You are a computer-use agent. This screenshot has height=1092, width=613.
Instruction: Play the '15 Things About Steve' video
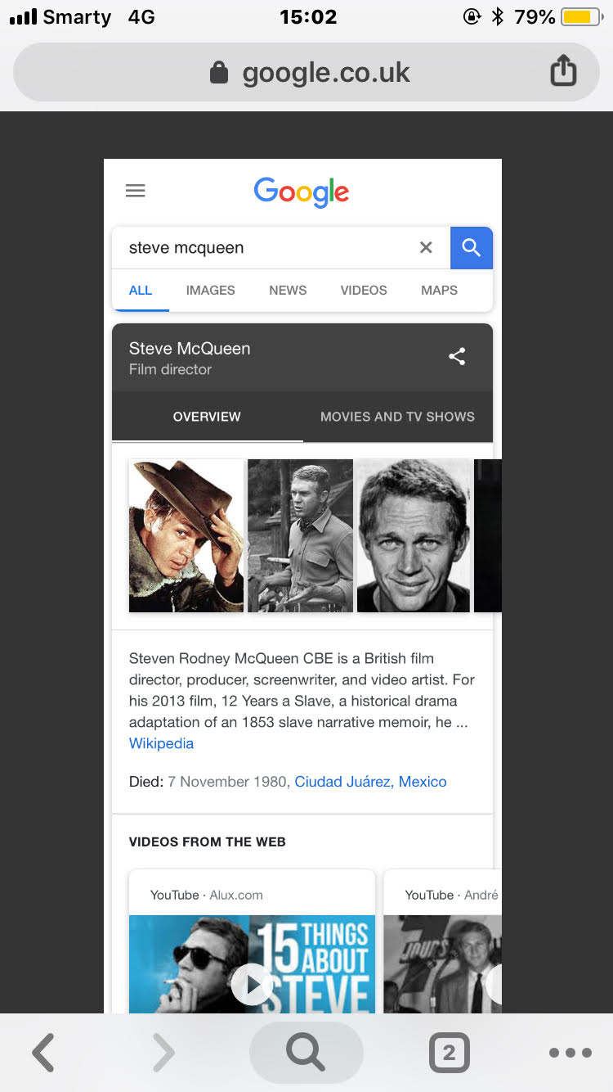pos(252,984)
